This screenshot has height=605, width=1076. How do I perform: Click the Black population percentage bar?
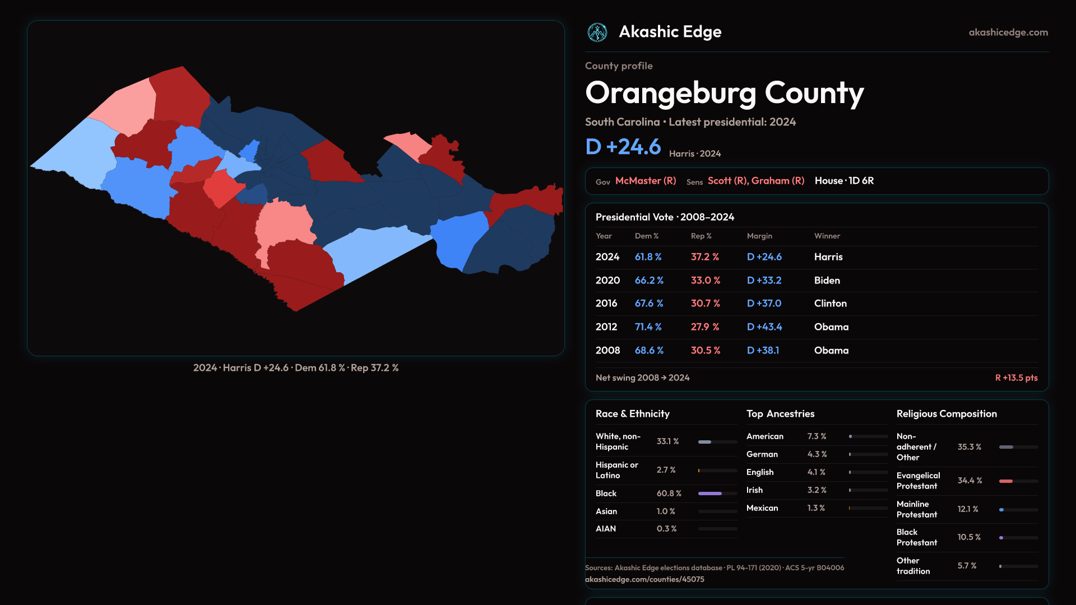(x=711, y=494)
